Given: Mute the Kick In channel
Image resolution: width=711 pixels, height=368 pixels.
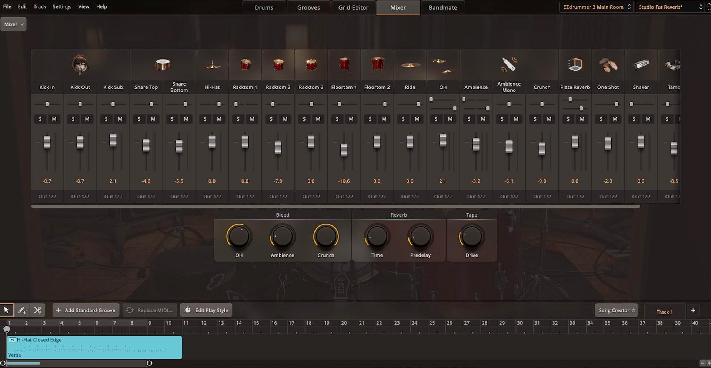Looking at the screenshot, I should pyautogui.click(x=54, y=119).
